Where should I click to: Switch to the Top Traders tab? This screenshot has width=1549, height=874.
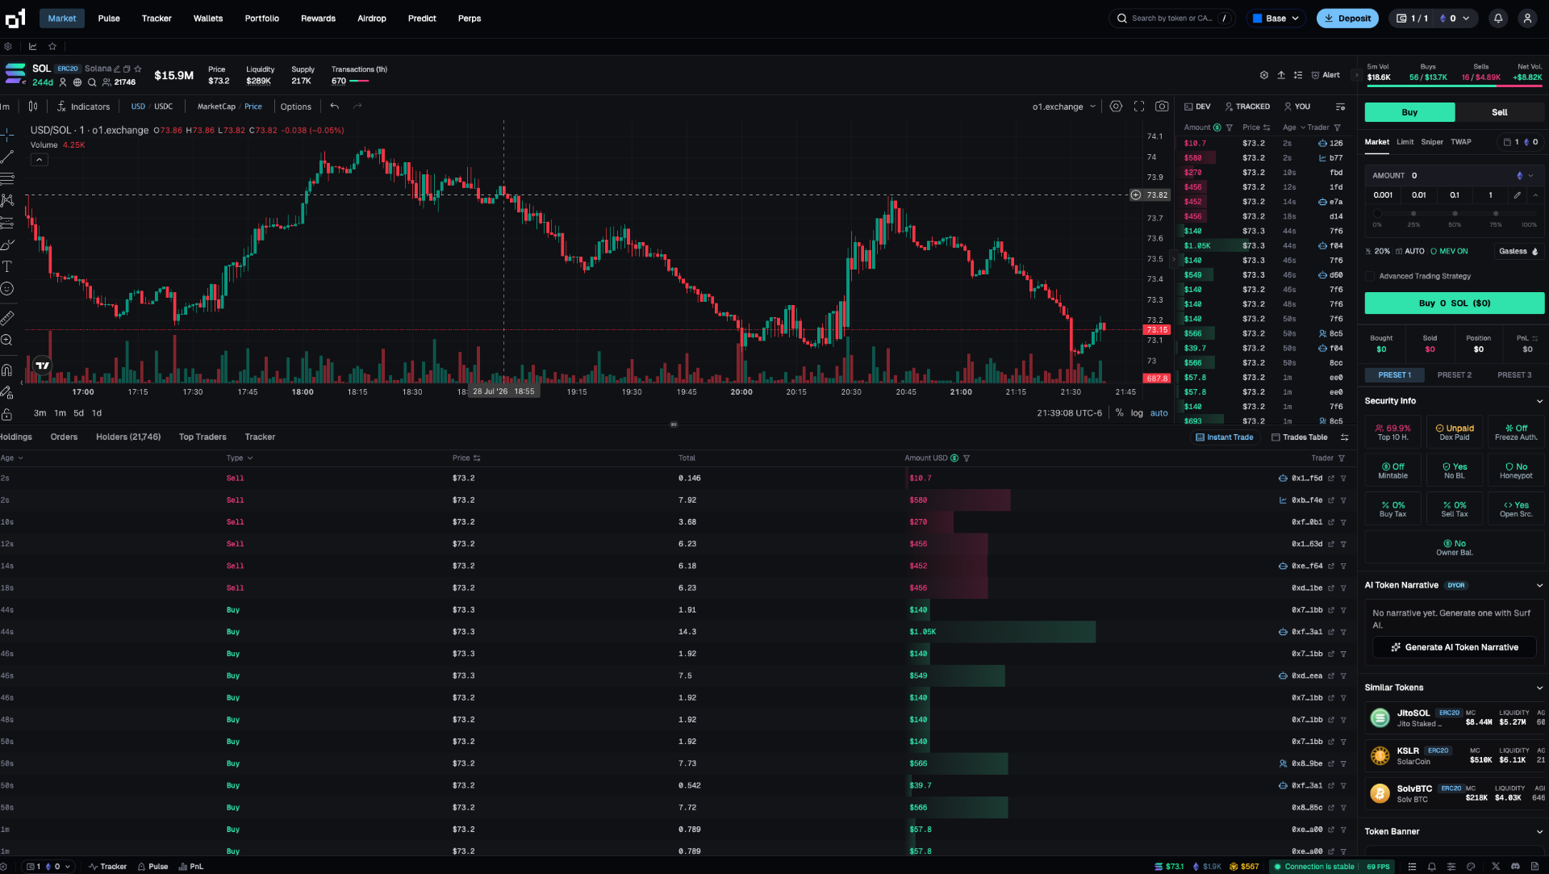pyautogui.click(x=202, y=437)
